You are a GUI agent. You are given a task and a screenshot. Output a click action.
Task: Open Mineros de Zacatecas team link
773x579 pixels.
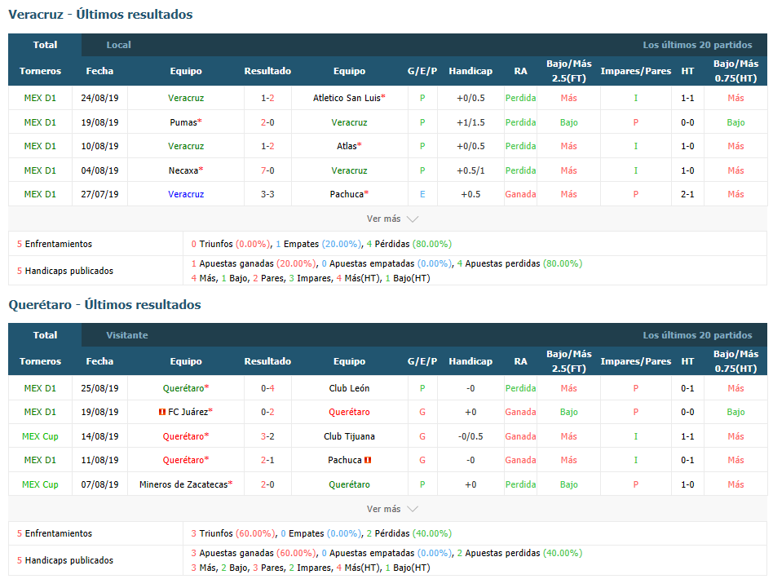183,484
